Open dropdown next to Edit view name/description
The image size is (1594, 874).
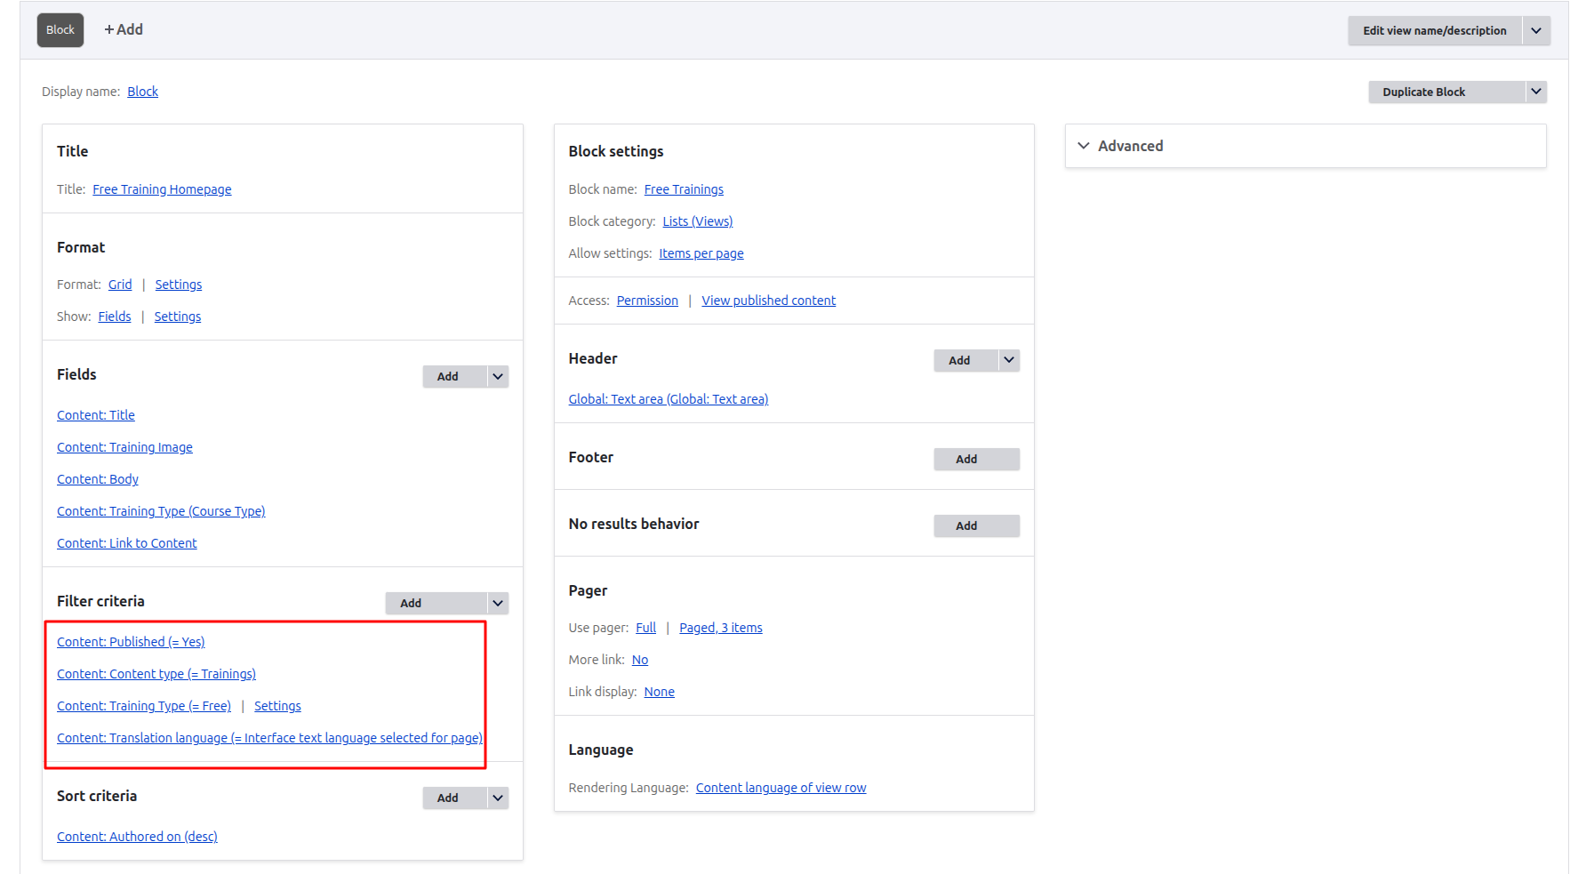pos(1536,30)
